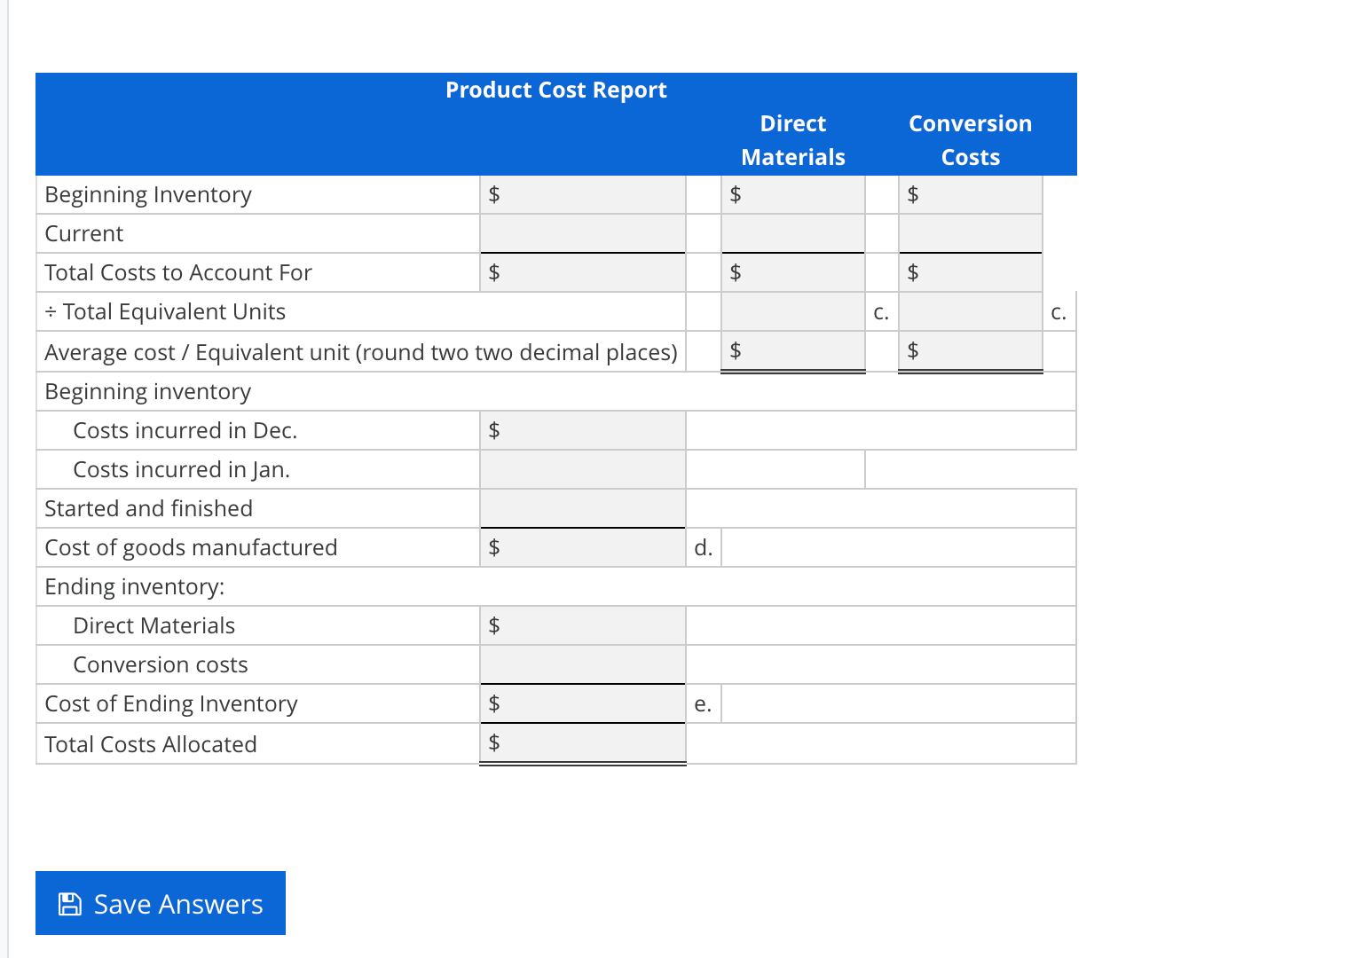Click the floppy disk icon in Save Answers
Viewport: 1354px width, 958px height.
click(69, 904)
